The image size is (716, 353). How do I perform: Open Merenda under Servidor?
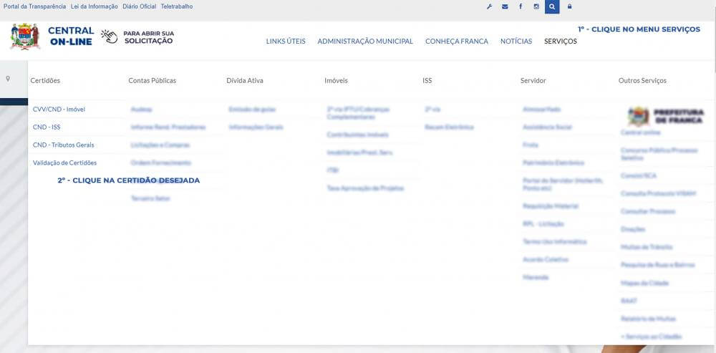(x=536, y=277)
